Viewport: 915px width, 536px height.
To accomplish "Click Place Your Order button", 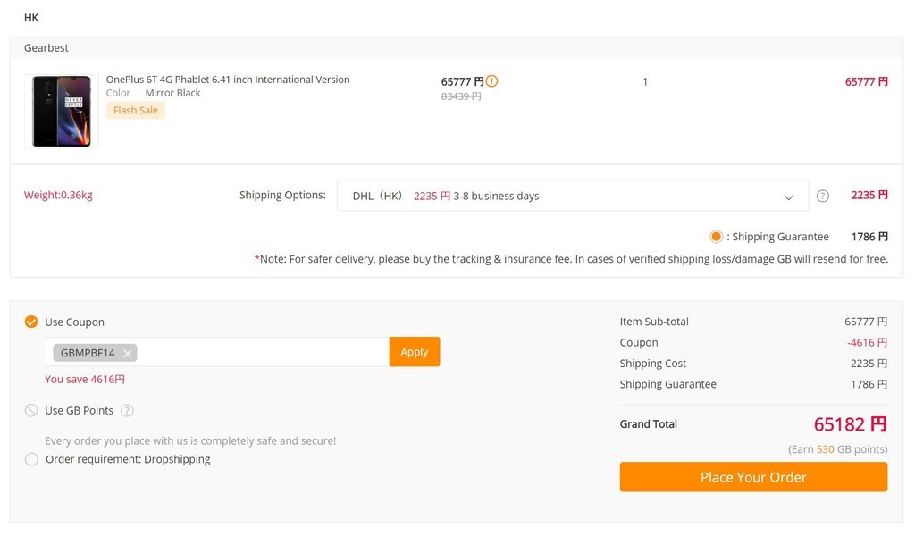I will [753, 477].
